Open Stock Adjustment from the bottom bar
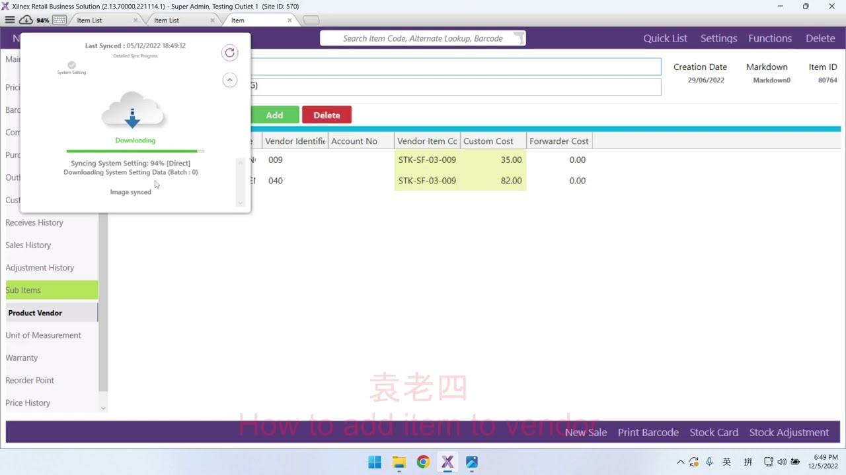The height and width of the screenshot is (475, 846). point(789,432)
